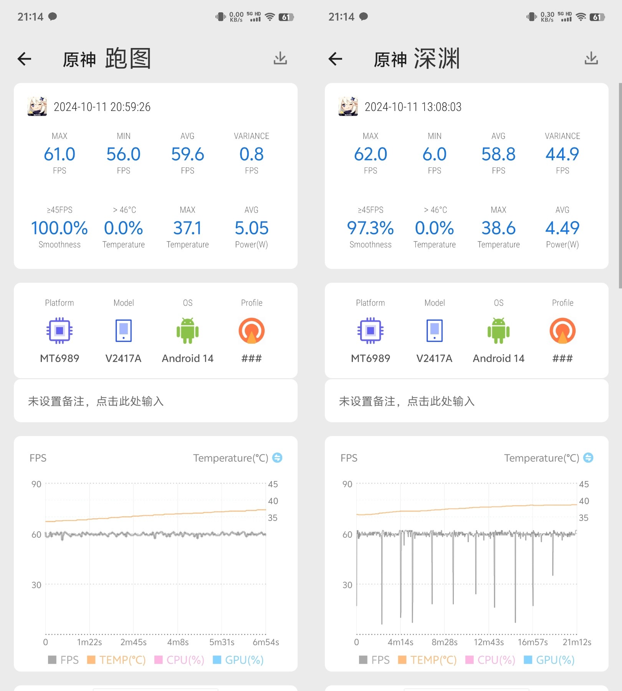Screen dimensions: 622x691
Task: Tap the 2024-10-11 20:59:26 timestamp
Action: 102,107
